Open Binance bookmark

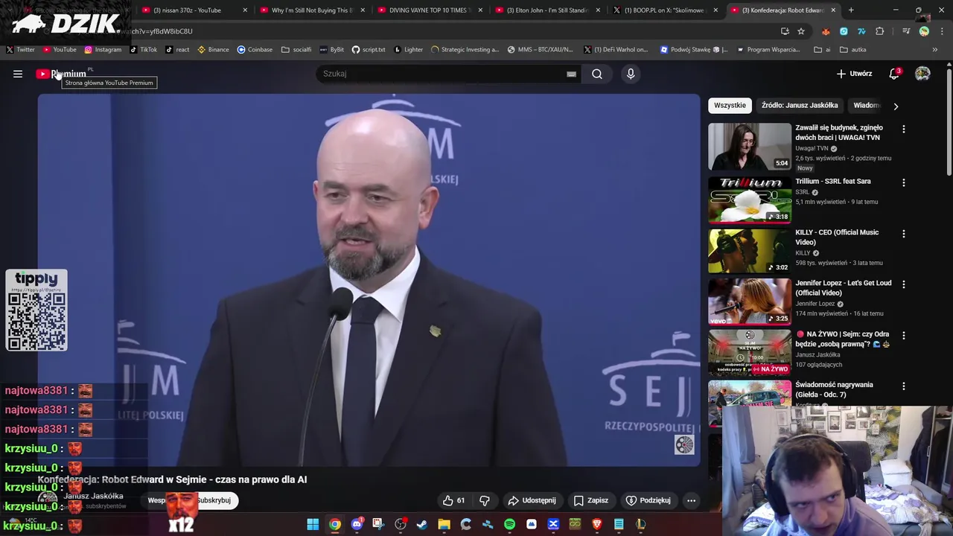click(213, 50)
